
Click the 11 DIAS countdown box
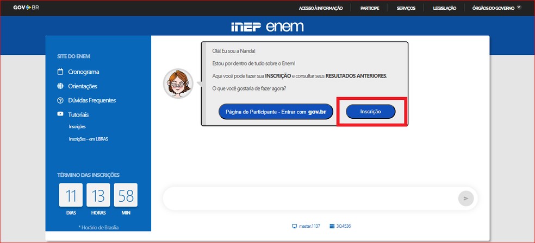click(71, 195)
